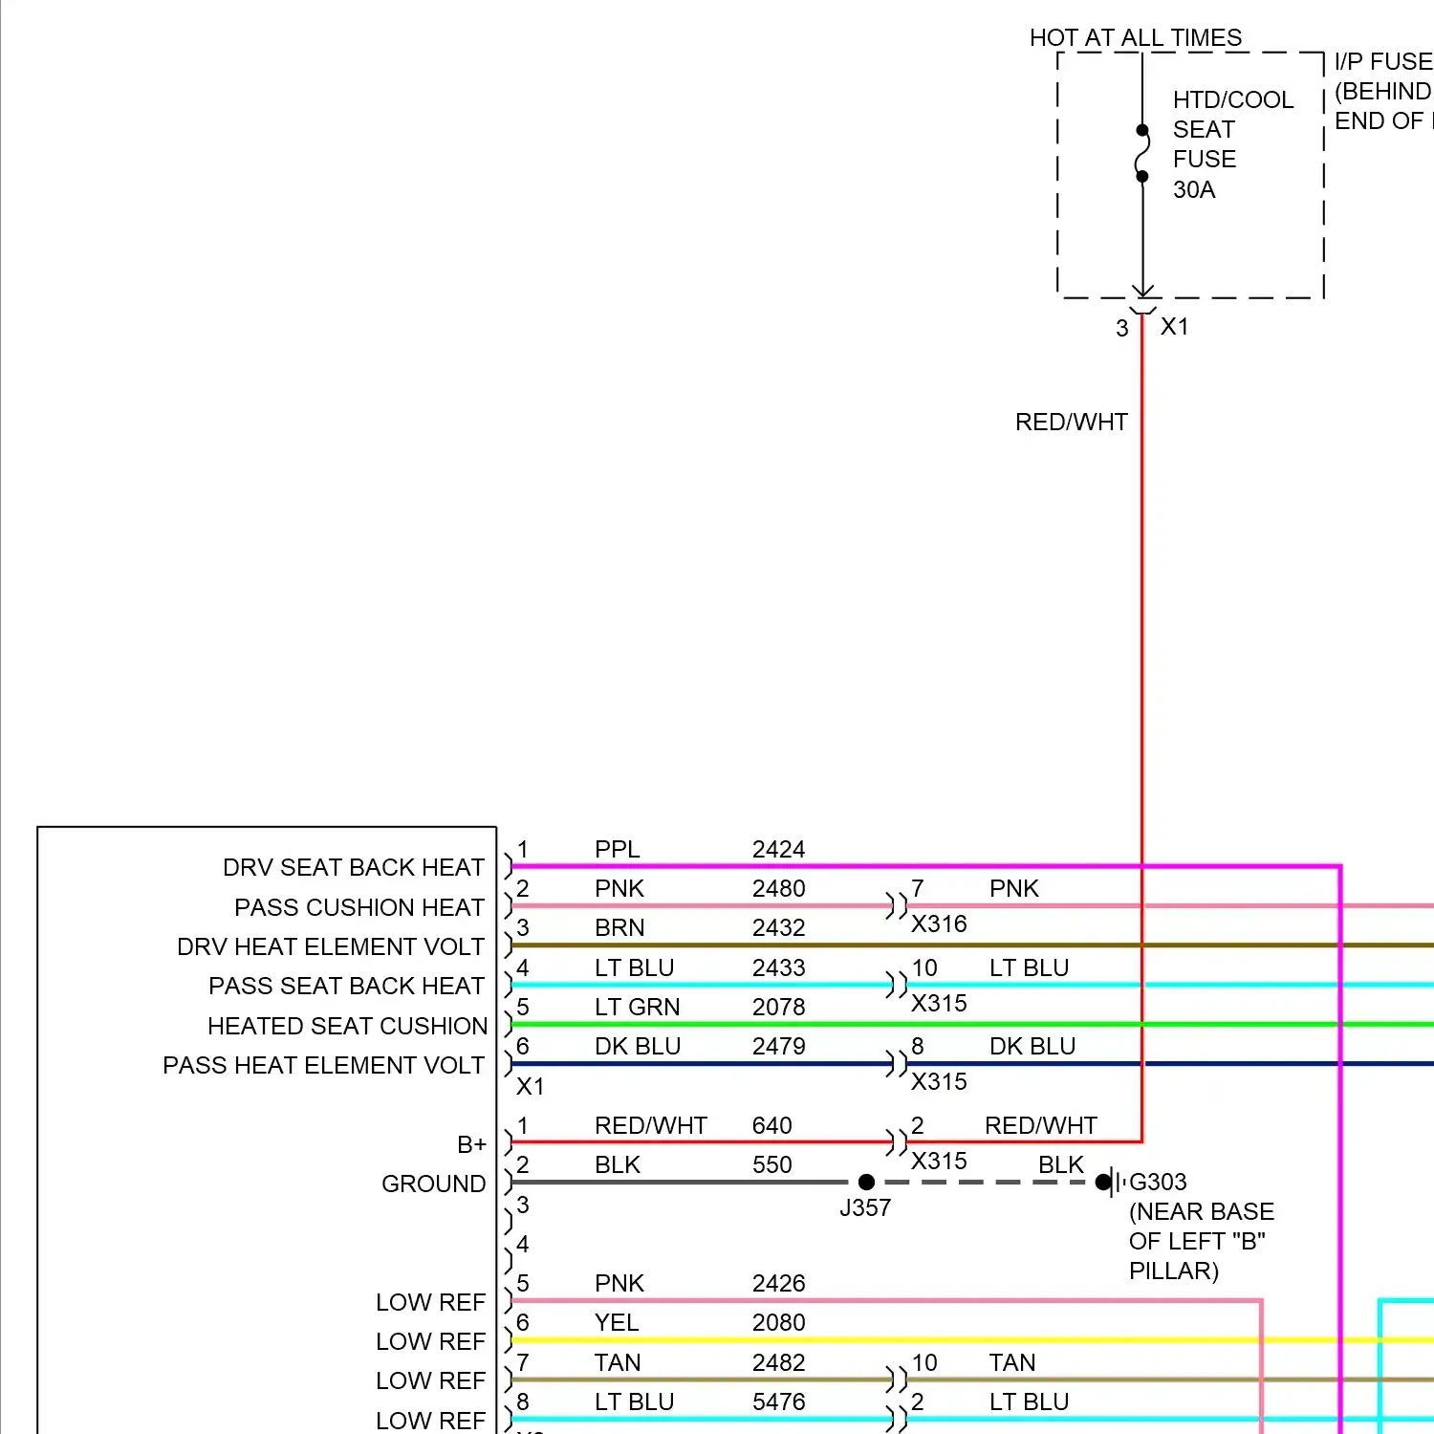Click the NEAR BASE OF LEFT B PILLAR note
This screenshot has width=1434, height=1434.
[x=1202, y=1241]
